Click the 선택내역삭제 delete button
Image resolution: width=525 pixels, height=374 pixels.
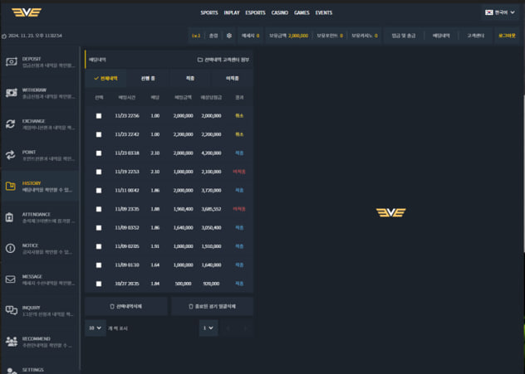click(x=126, y=306)
